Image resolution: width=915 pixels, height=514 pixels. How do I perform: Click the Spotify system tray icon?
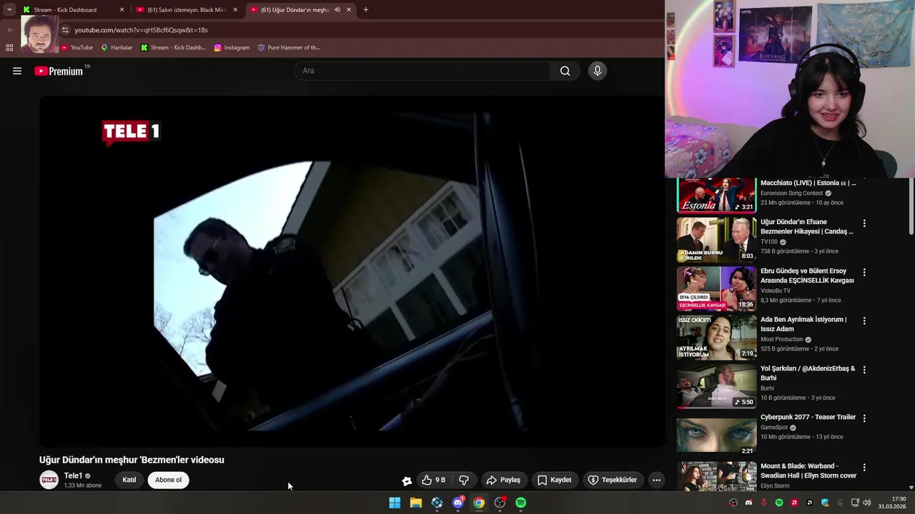(x=779, y=503)
